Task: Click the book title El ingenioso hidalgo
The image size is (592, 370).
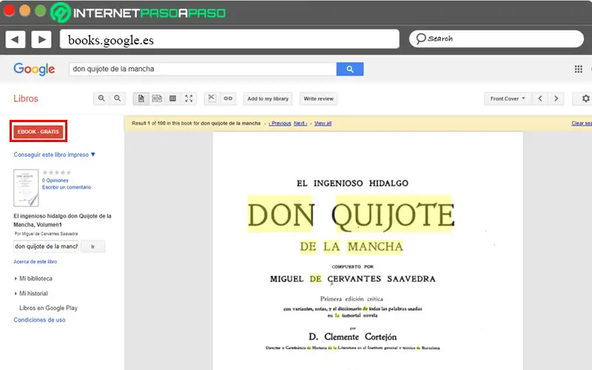Action: [62, 220]
